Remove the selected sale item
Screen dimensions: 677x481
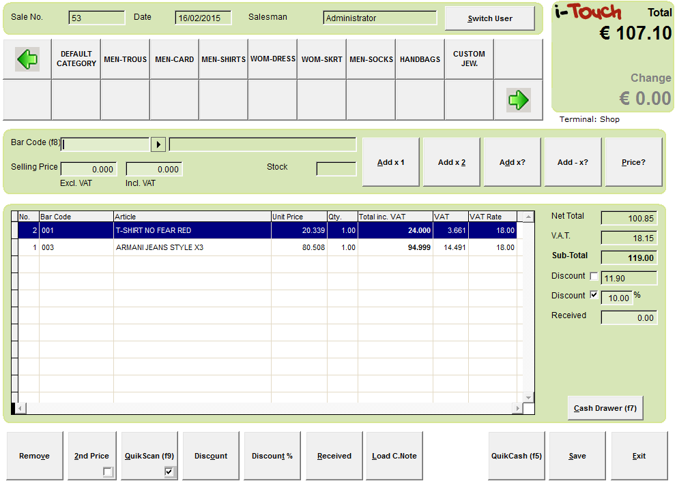(x=34, y=456)
